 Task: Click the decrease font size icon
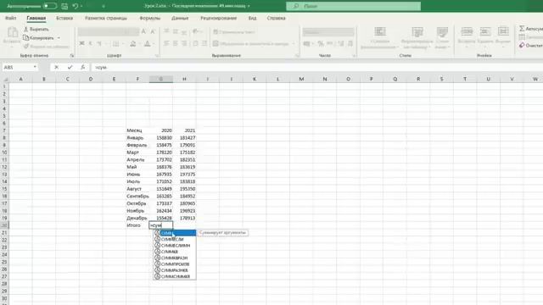[153, 31]
